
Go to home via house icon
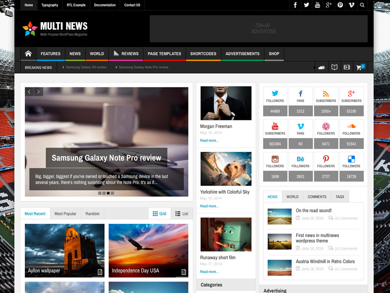(x=28, y=54)
